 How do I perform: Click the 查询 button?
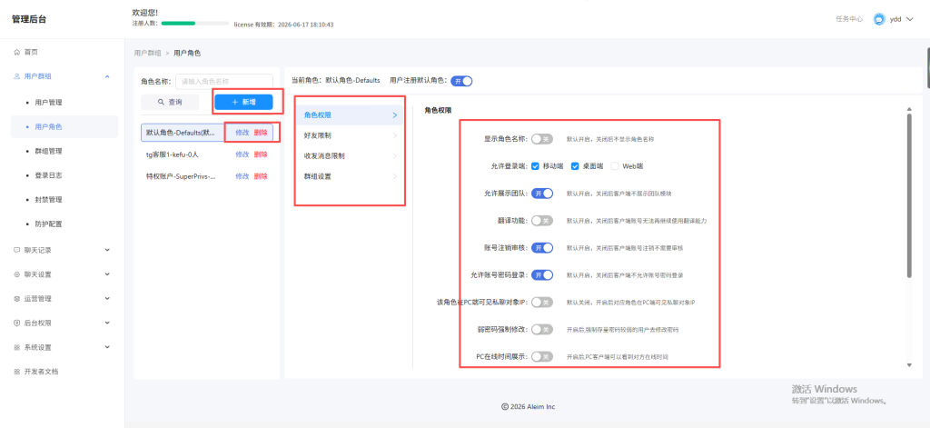tap(170, 102)
